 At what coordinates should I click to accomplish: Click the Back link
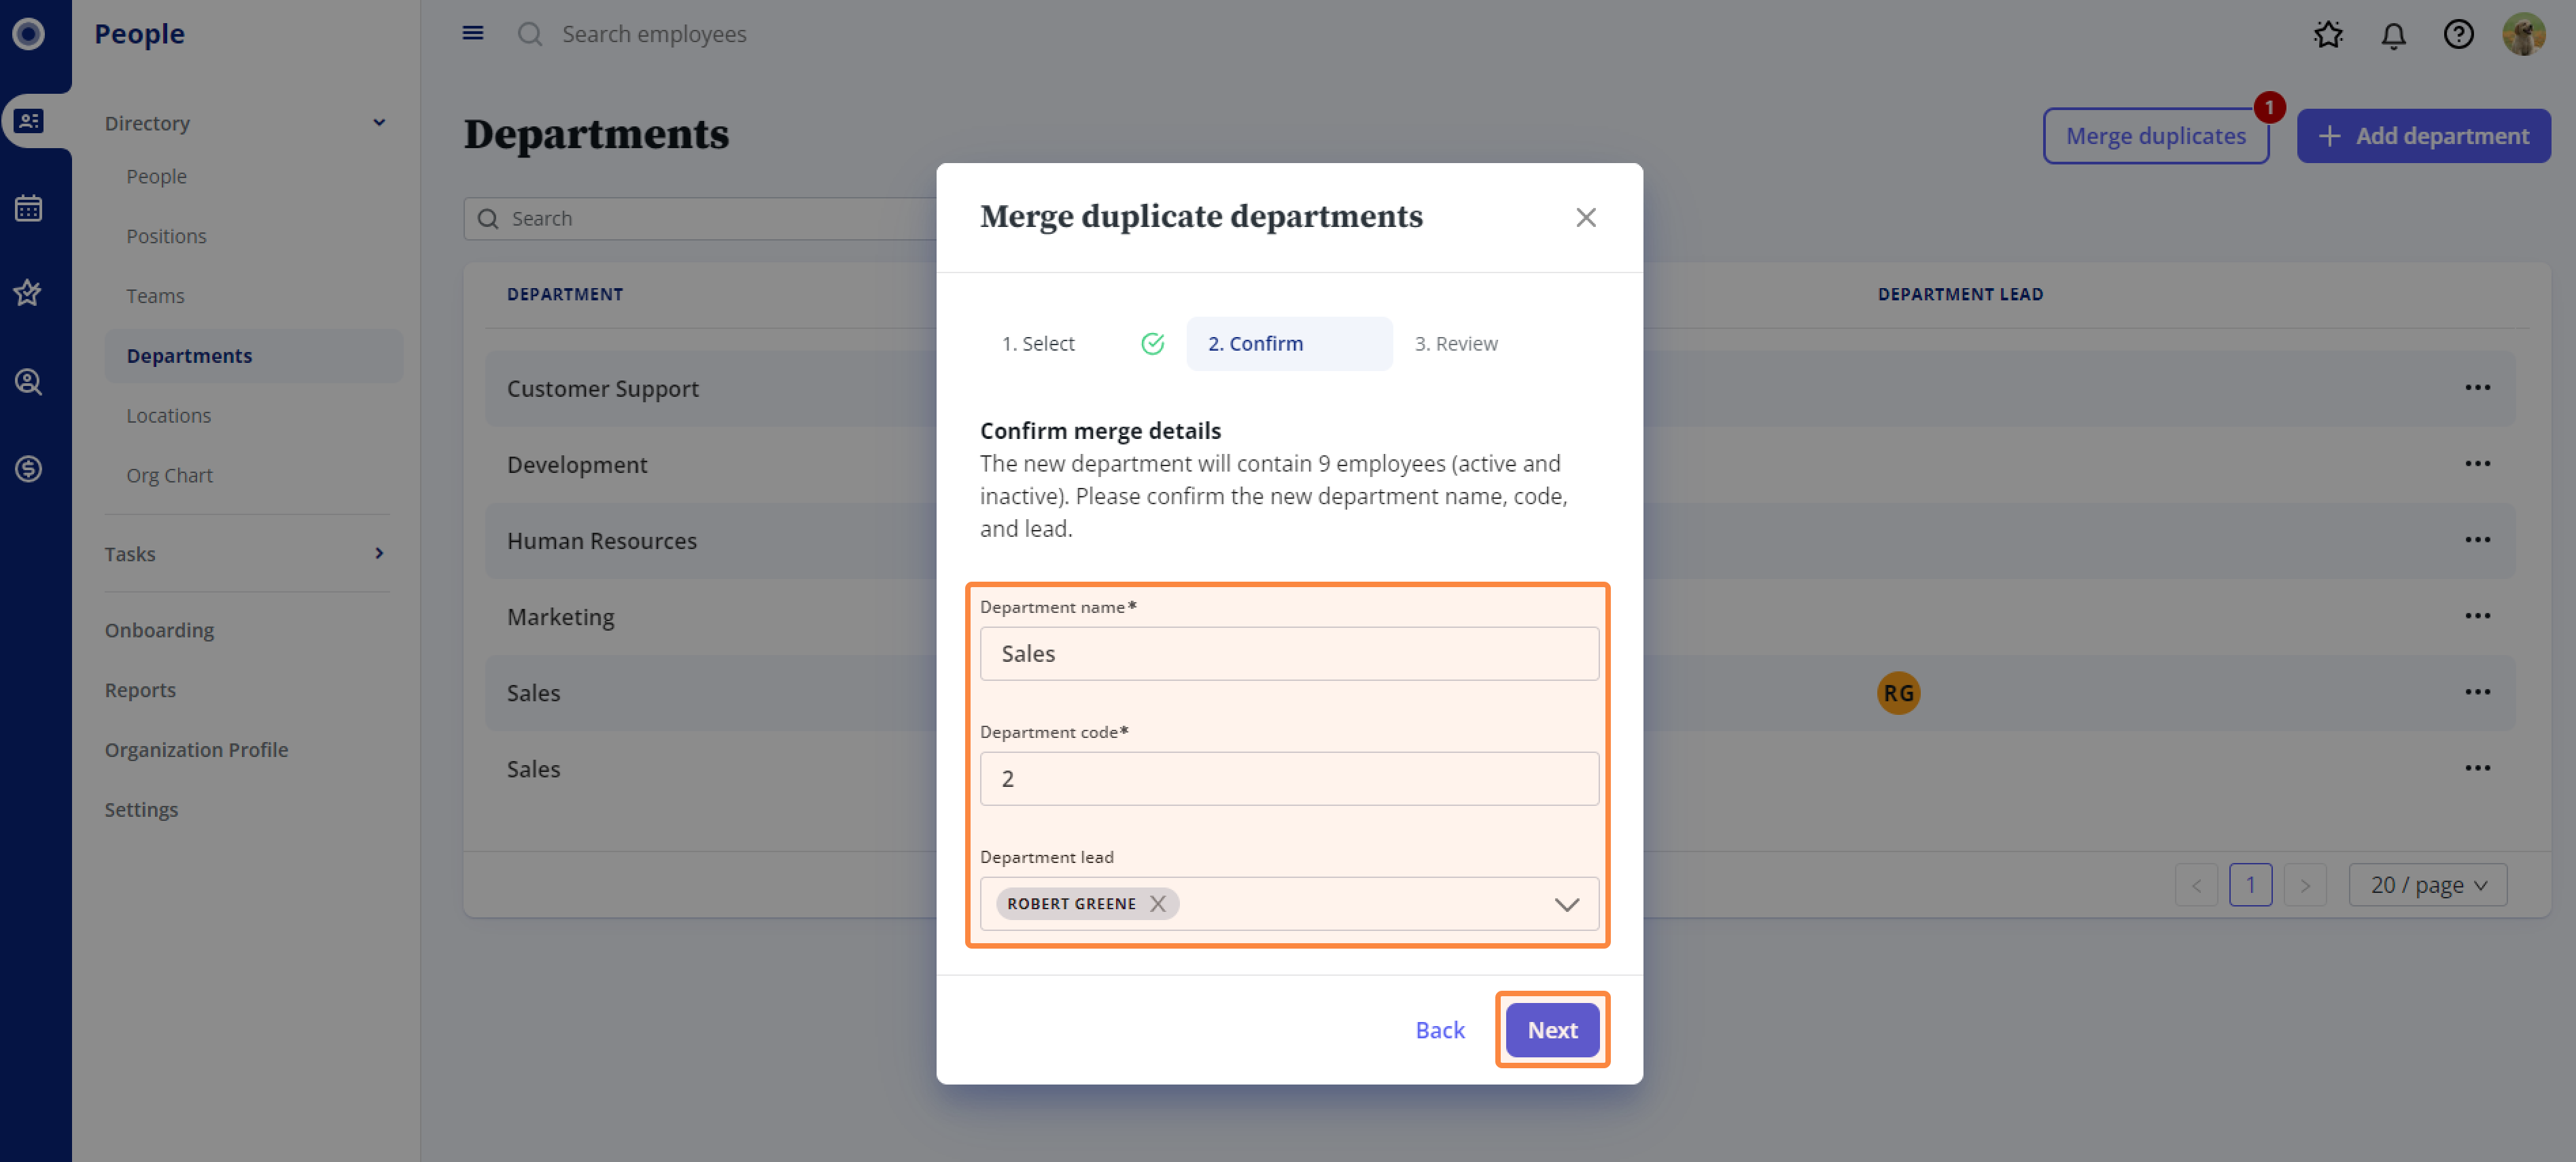(x=1439, y=1029)
